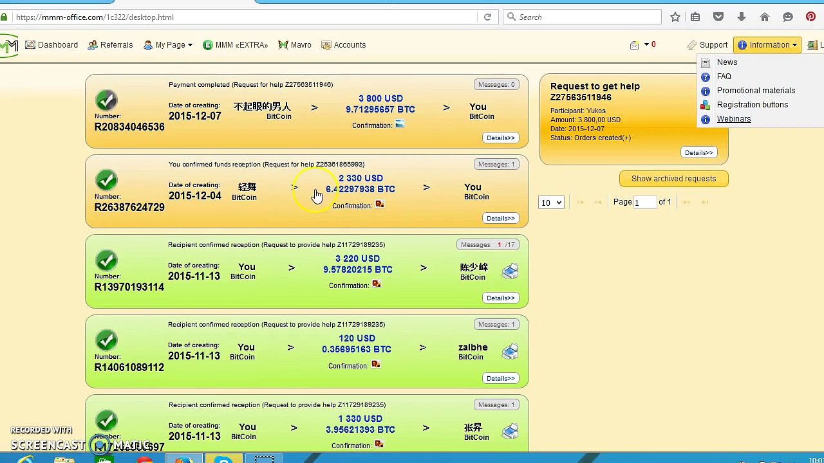The image size is (824, 463).
Task: Click the Page number input field
Action: pos(644,203)
